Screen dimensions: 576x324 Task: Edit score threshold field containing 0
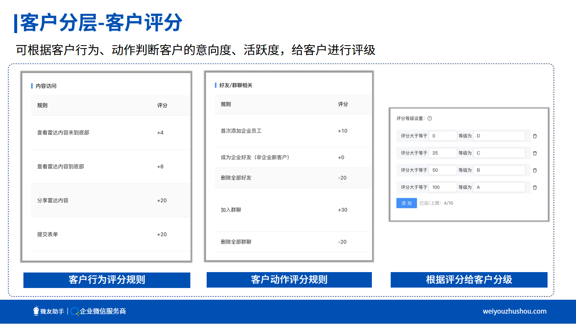[443, 136]
